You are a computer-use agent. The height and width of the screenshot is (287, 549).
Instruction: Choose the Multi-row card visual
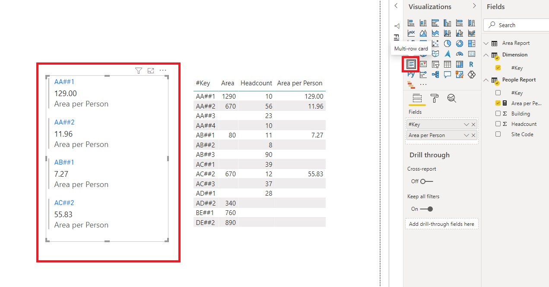tap(411, 64)
